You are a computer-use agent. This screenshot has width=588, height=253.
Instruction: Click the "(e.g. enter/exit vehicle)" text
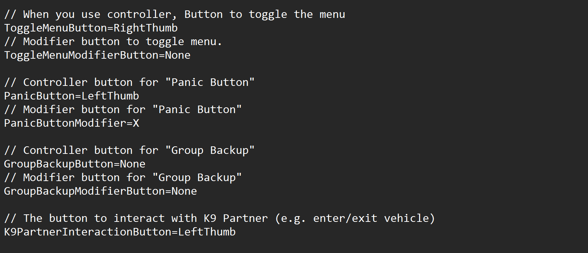[355, 218]
